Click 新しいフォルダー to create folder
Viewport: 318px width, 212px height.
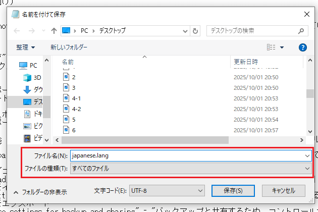tap(69, 47)
